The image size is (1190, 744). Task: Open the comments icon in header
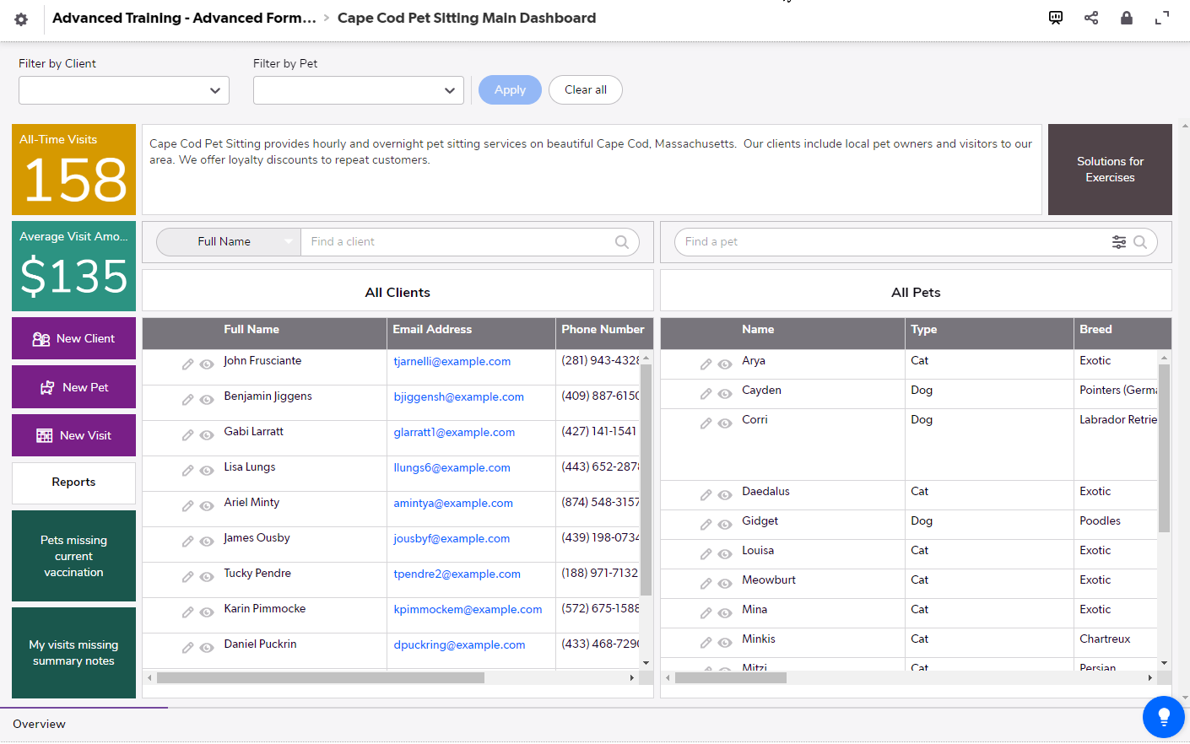(x=1056, y=18)
